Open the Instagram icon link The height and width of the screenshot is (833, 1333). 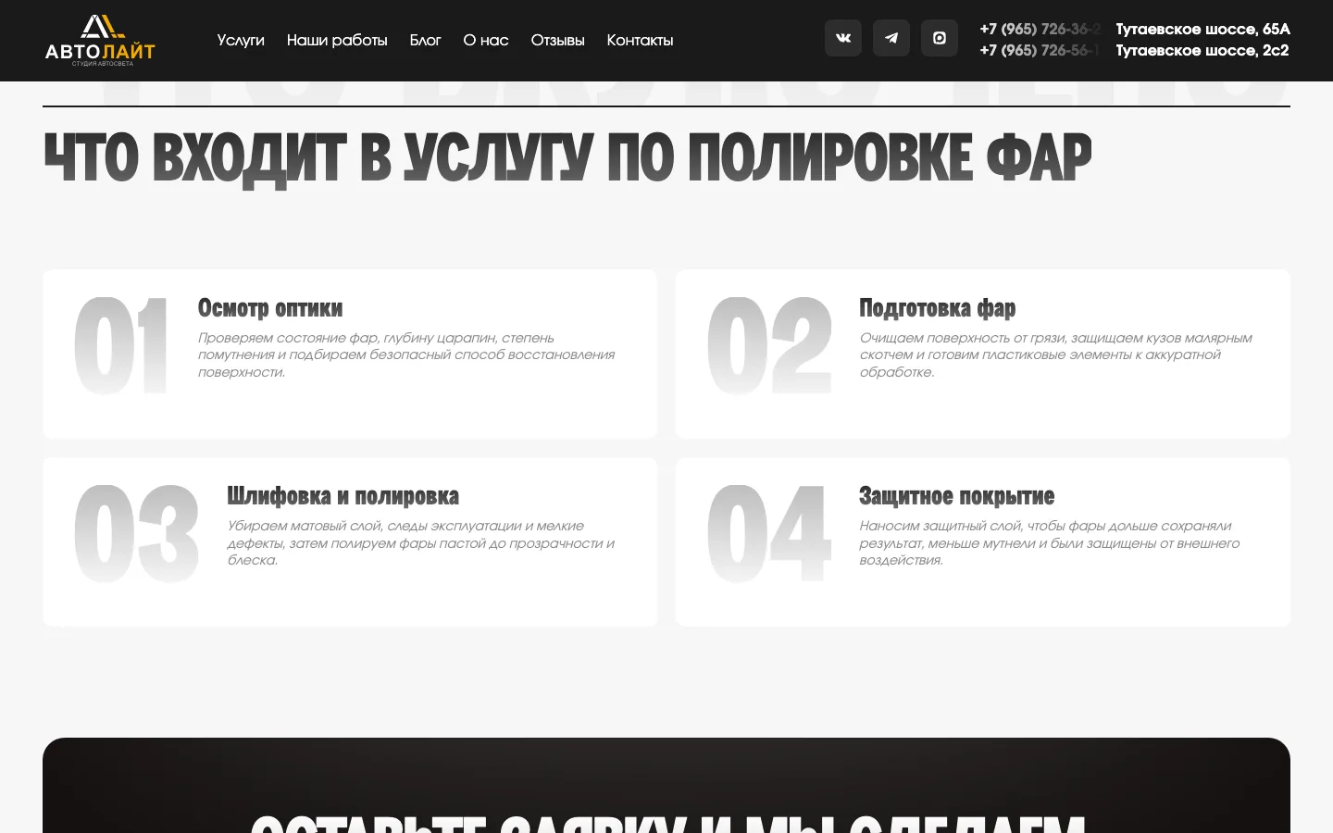click(940, 38)
